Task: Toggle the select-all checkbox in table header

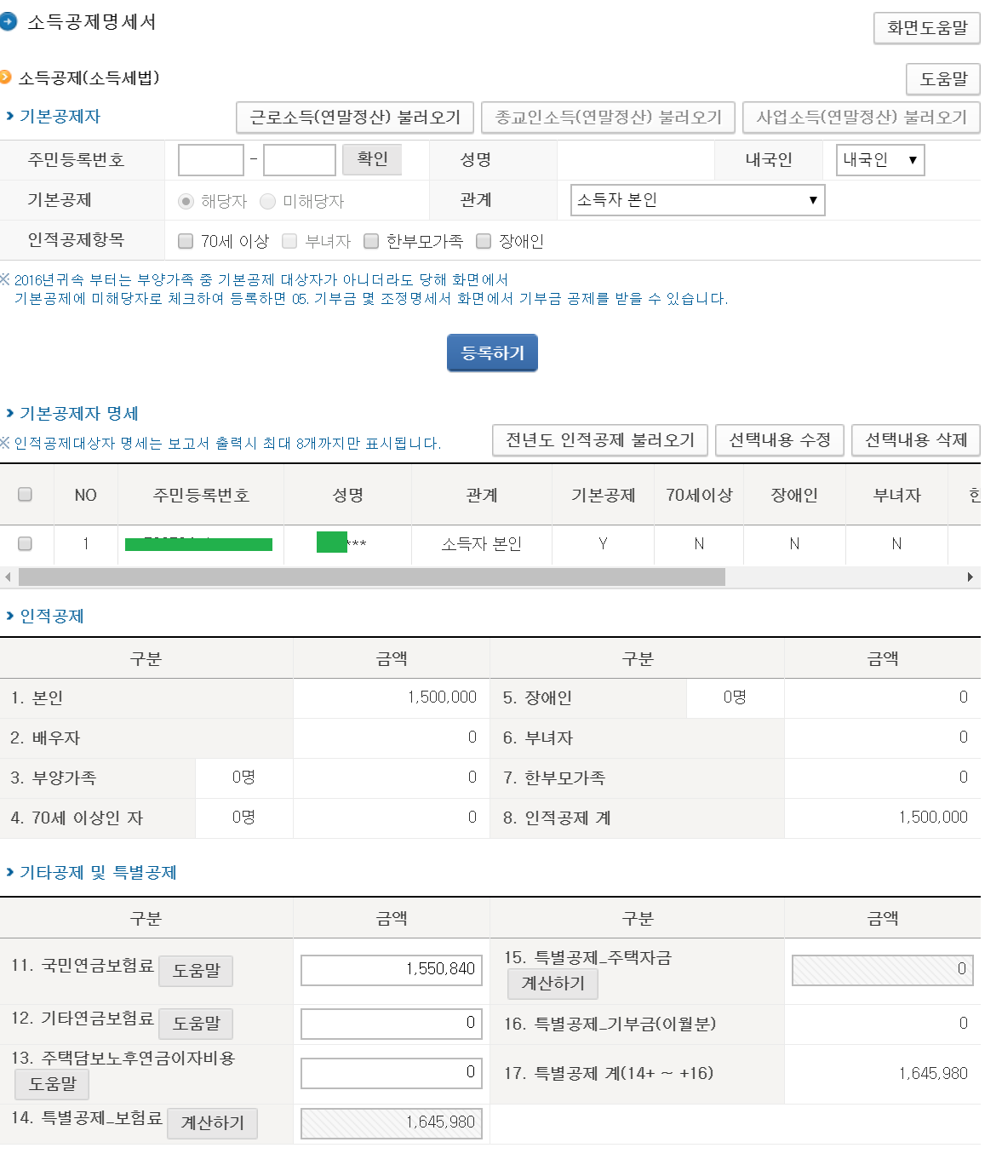Action: [26, 495]
